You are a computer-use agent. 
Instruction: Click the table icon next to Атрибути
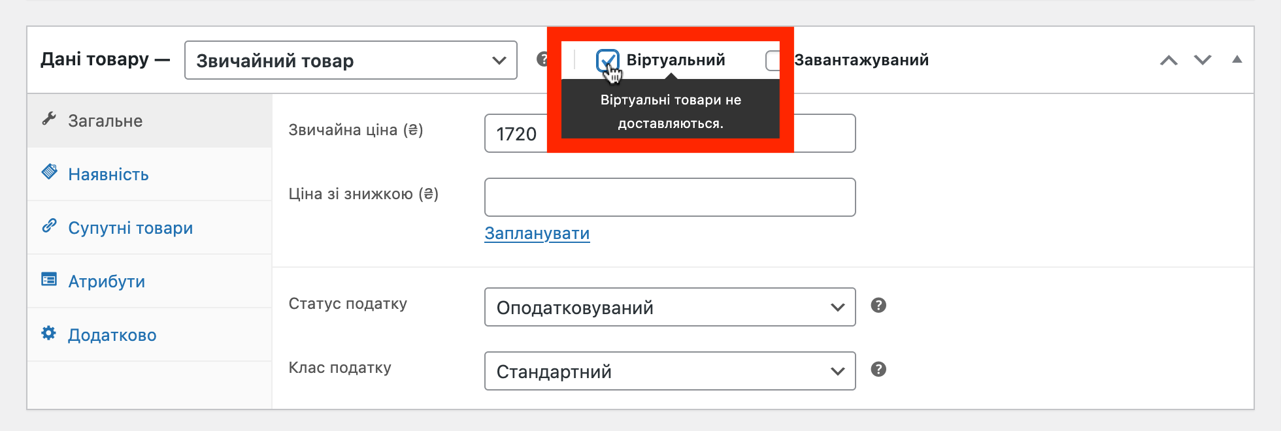[49, 279]
